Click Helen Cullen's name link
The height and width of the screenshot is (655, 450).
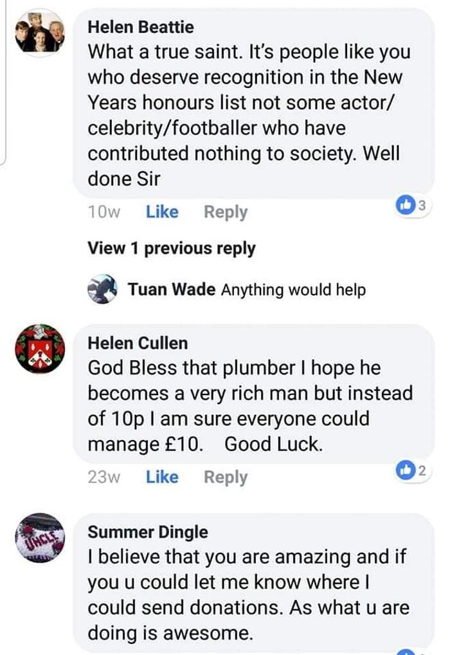point(138,343)
